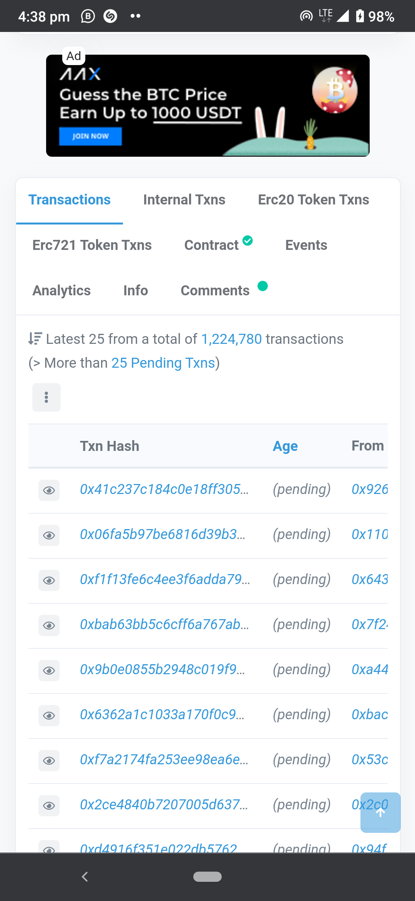Tap the green verified Contract checkmark
The image size is (415, 901).
coord(248,241)
